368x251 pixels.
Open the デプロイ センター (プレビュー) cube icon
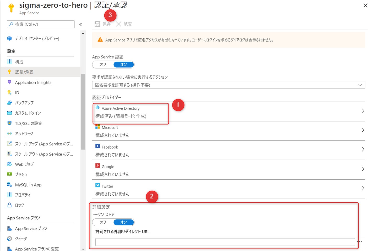point(9,38)
